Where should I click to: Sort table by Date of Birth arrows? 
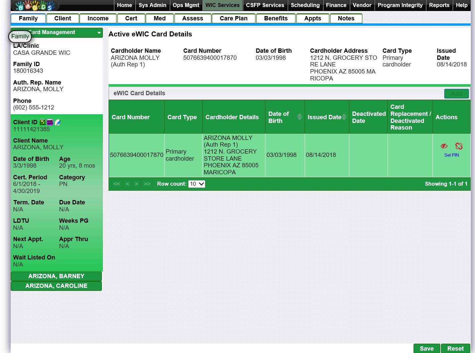[299, 117]
